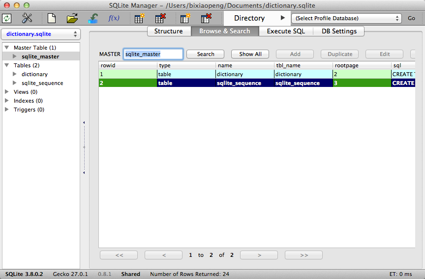
Task: Click rootpage cell '2' in row 1
Action: click(x=362, y=74)
